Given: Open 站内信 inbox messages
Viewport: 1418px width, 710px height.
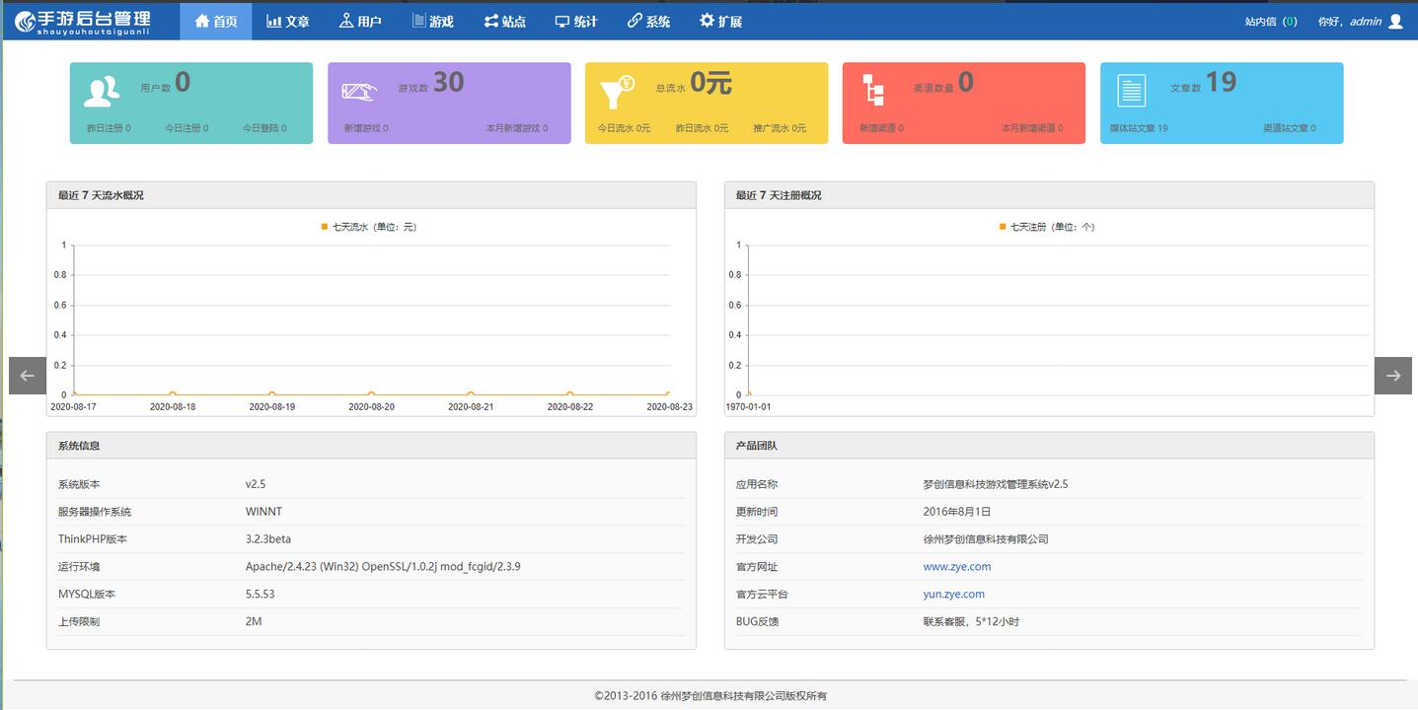Looking at the screenshot, I should 1270,22.
